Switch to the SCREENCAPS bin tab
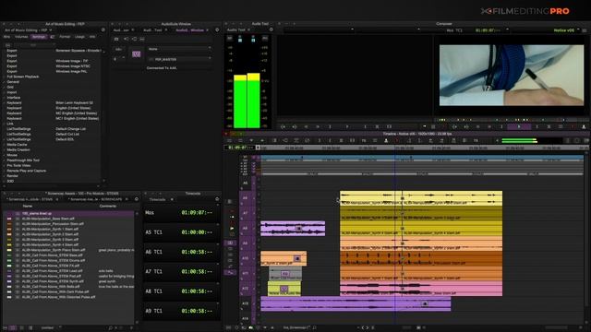Viewport: 591px width, 332px height. pyautogui.click(x=96, y=199)
